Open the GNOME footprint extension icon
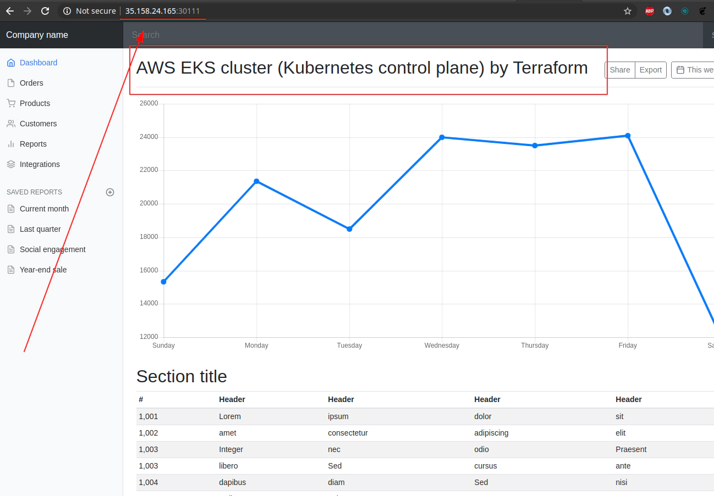 pyautogui.click(x=702, y=11)
